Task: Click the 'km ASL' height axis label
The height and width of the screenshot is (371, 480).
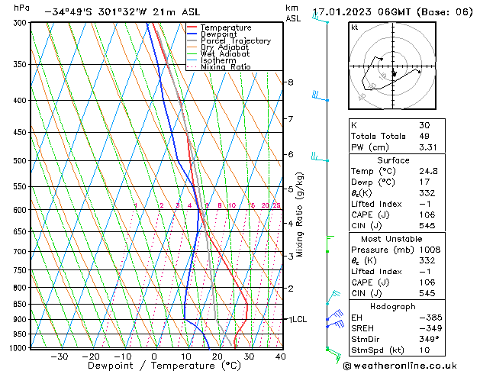Action: pos(293,13)
